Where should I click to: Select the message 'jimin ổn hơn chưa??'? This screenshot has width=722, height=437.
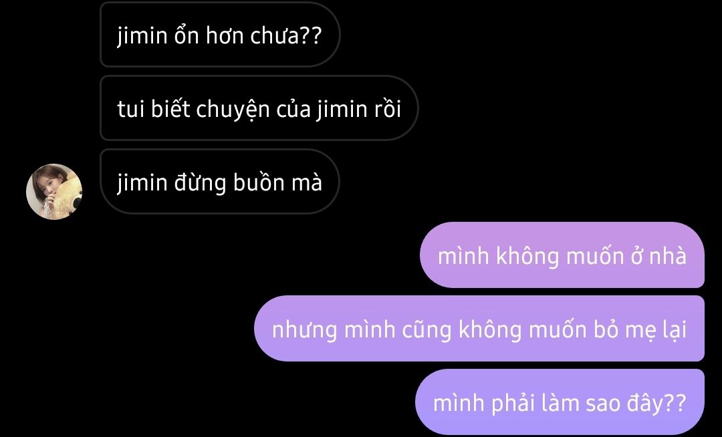[220, 35]
